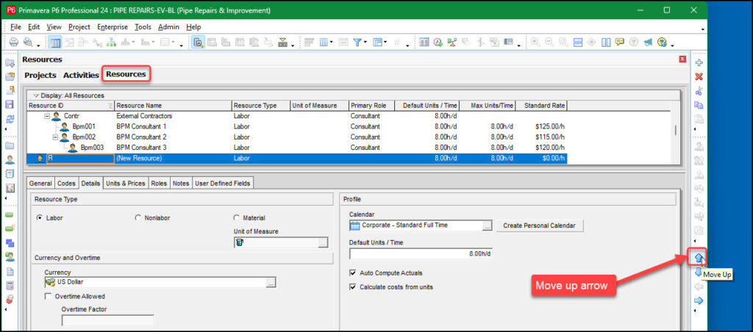753x332 pixels.
Task: Select the BPM Consultant 1 row
Action: pyautogui.click(x=298, y=126)
